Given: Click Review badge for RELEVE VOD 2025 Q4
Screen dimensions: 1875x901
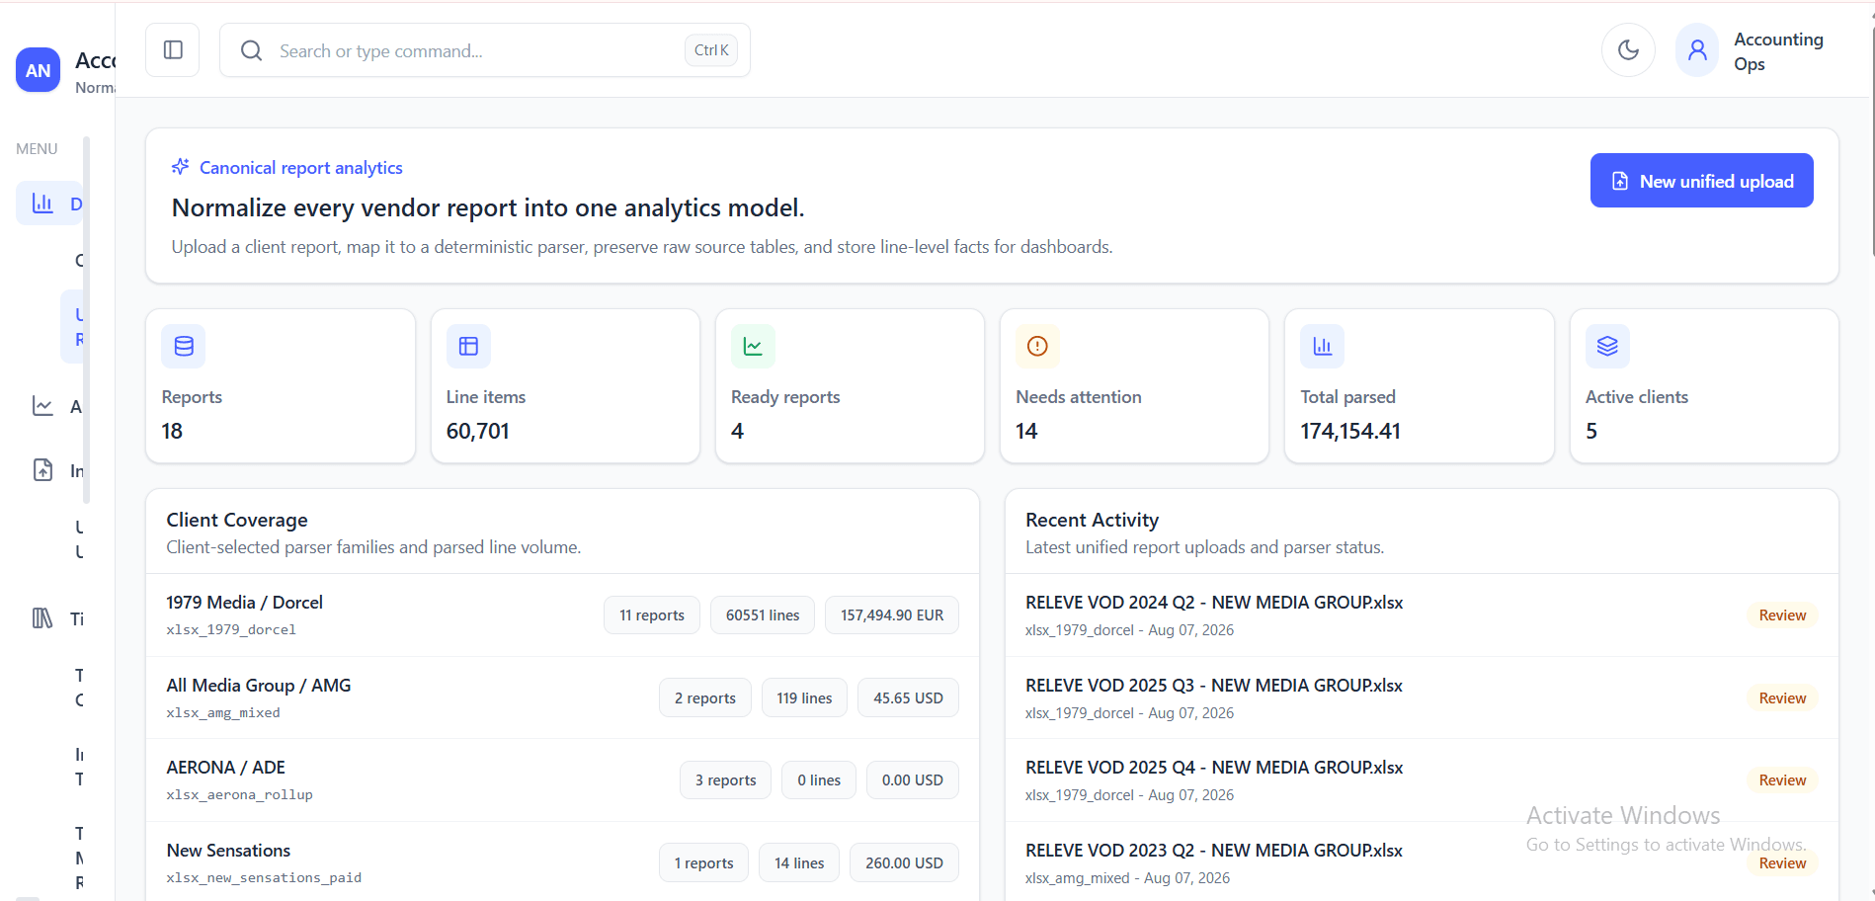Looking at the screenshot, I should [1782, 779].
